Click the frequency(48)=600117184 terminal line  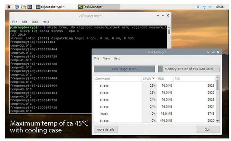(x=32, y=42)
